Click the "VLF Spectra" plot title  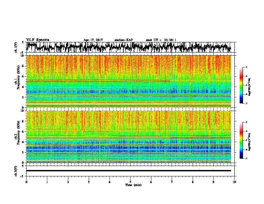38,40
